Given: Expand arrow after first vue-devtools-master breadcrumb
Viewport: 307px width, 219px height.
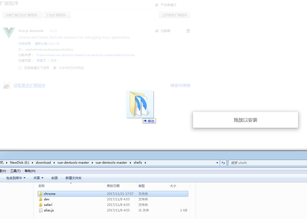Looking at the screenshot, I should coord(92,163).
